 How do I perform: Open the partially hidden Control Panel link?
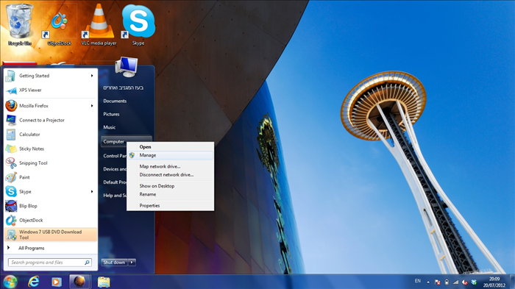click(114, 156)
